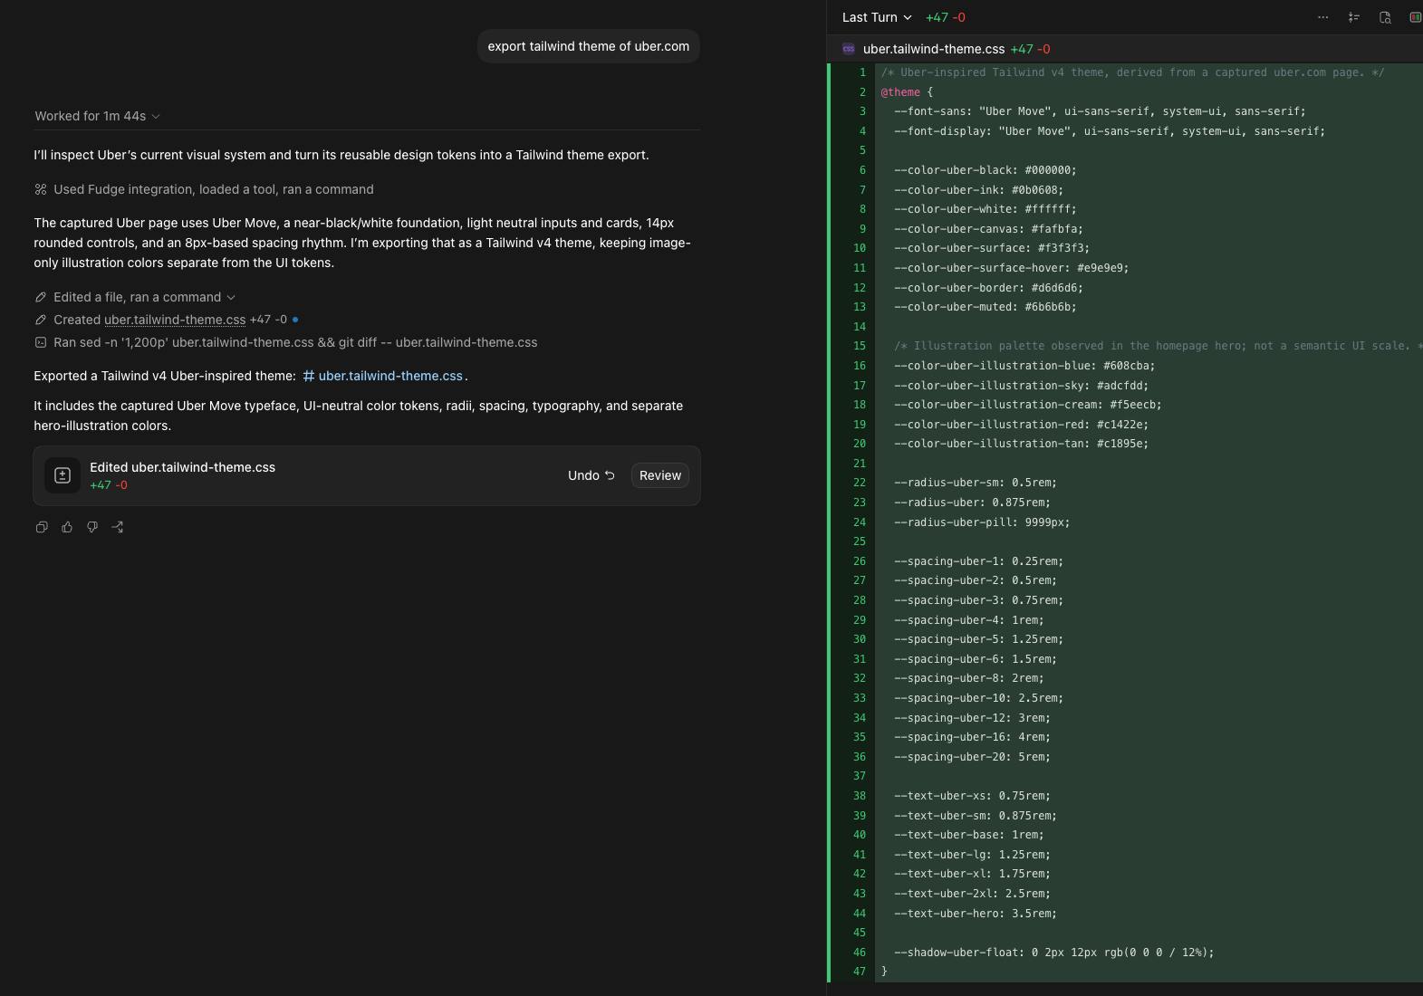The height and width of the screenshot is (996, 1423).
Task: Give thumbs down to the response
Action: (x=92, y=527)
